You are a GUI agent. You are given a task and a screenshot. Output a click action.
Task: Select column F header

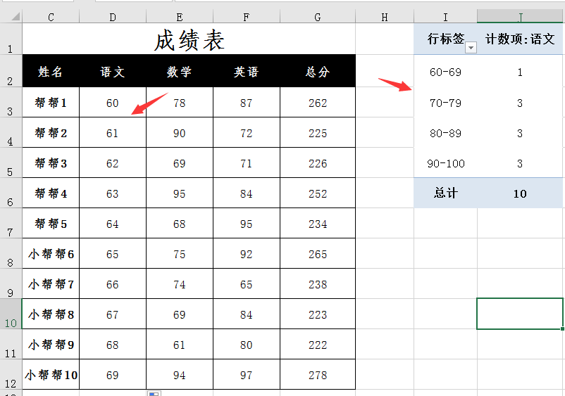(x=247, y=17)
